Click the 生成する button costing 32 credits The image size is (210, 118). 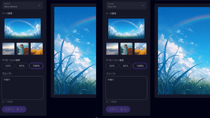(14, 109)
